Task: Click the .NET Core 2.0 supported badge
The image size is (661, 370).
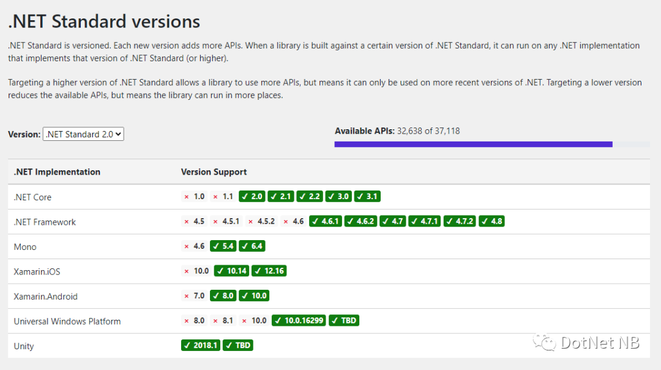Action: tap(252, 197)
